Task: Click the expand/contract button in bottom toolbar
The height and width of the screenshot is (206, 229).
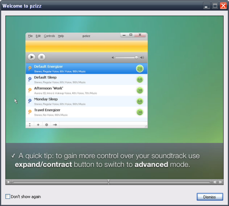Action: [30, 125]
